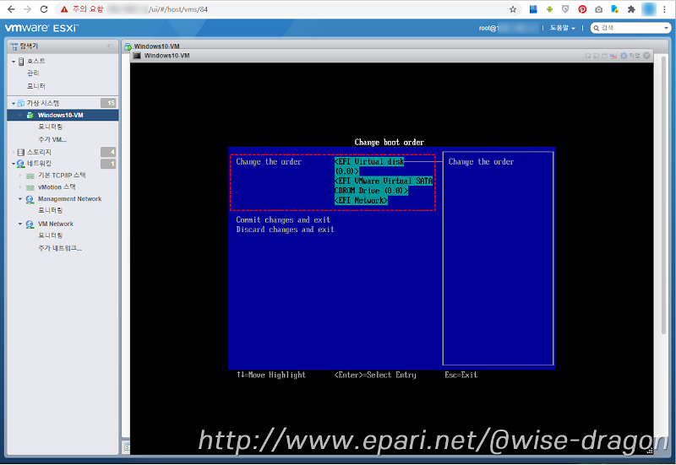Select 스토리지 in the navigator
The image size is (676, 465).
coord(39,152)
